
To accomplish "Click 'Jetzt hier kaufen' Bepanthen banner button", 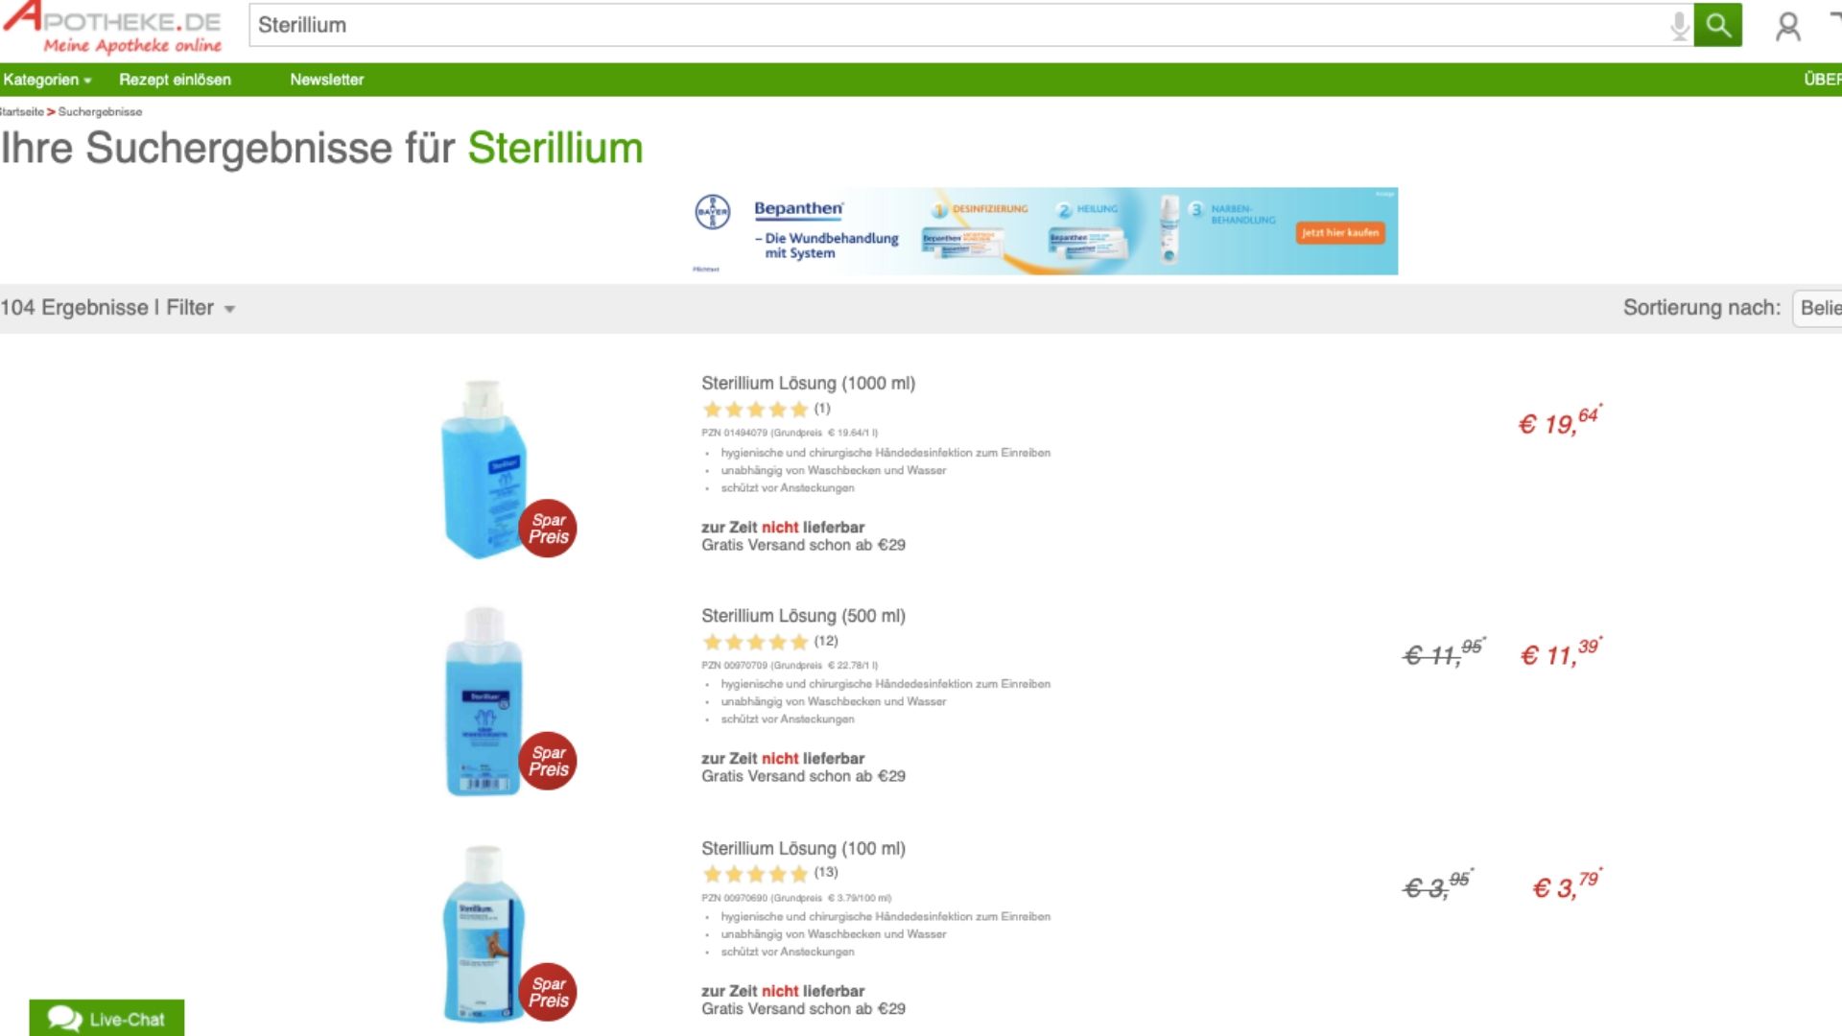I will click(1339, 232).
